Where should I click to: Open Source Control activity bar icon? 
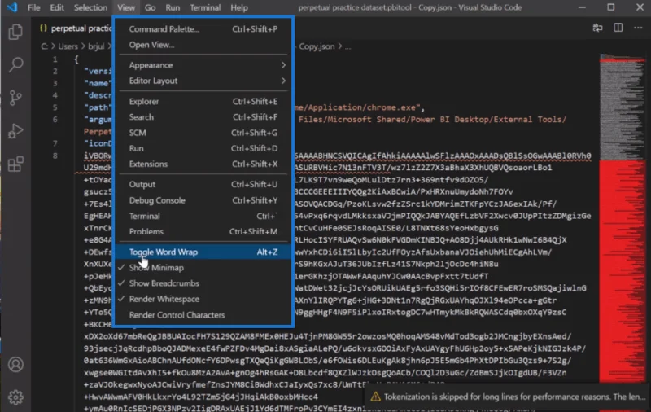(15, 98)
